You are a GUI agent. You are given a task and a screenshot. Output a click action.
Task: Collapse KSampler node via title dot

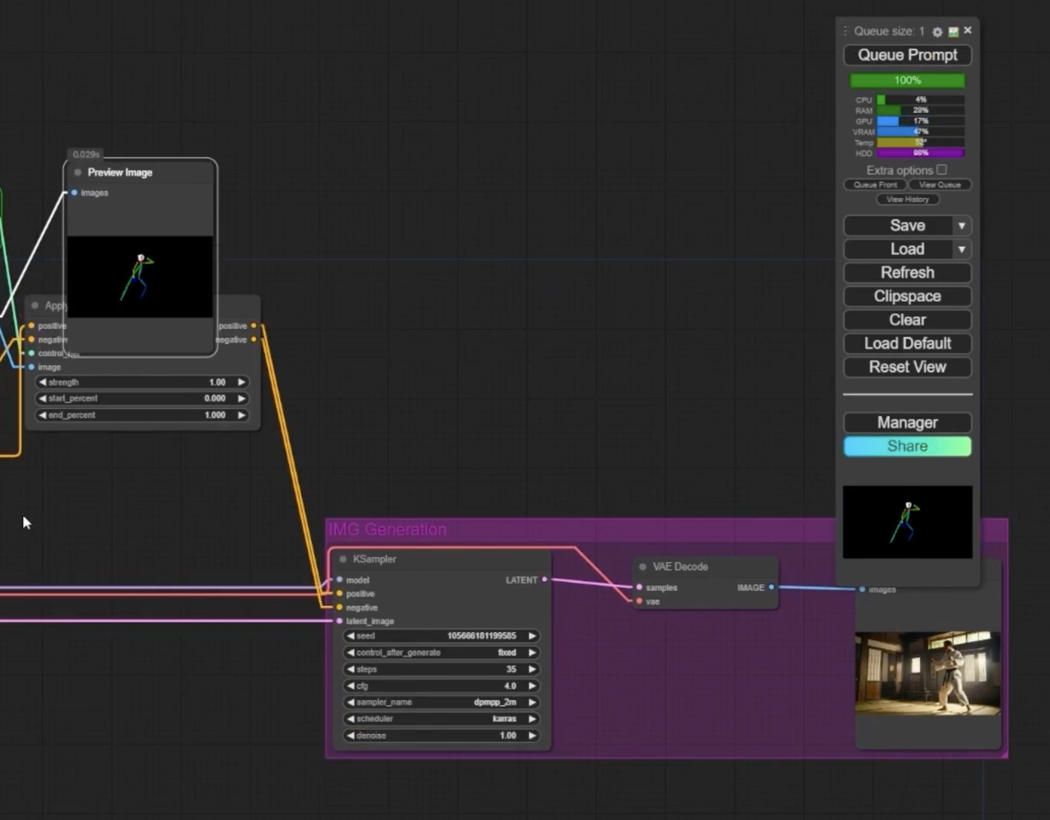pyautogui.click(x=343, y=559)
